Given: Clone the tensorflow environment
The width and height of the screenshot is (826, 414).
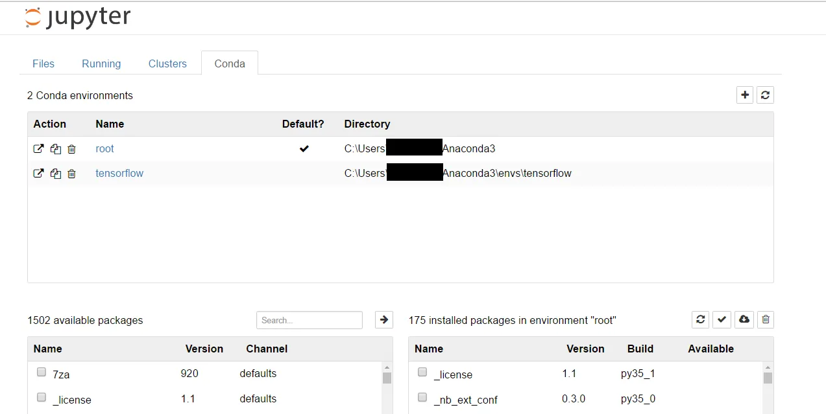Looking at the screenshot, I should tap(56, 174).
